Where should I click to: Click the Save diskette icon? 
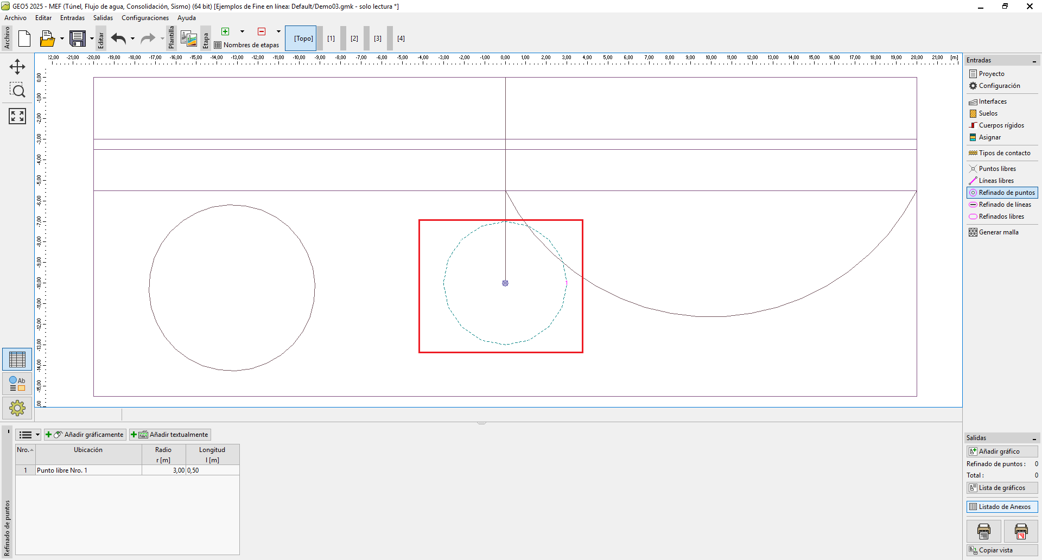coord(78,39)
